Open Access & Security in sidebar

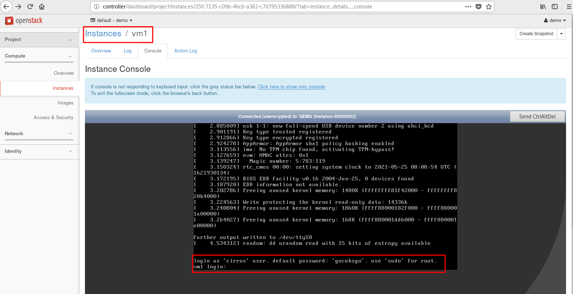[x=53, y=118]
